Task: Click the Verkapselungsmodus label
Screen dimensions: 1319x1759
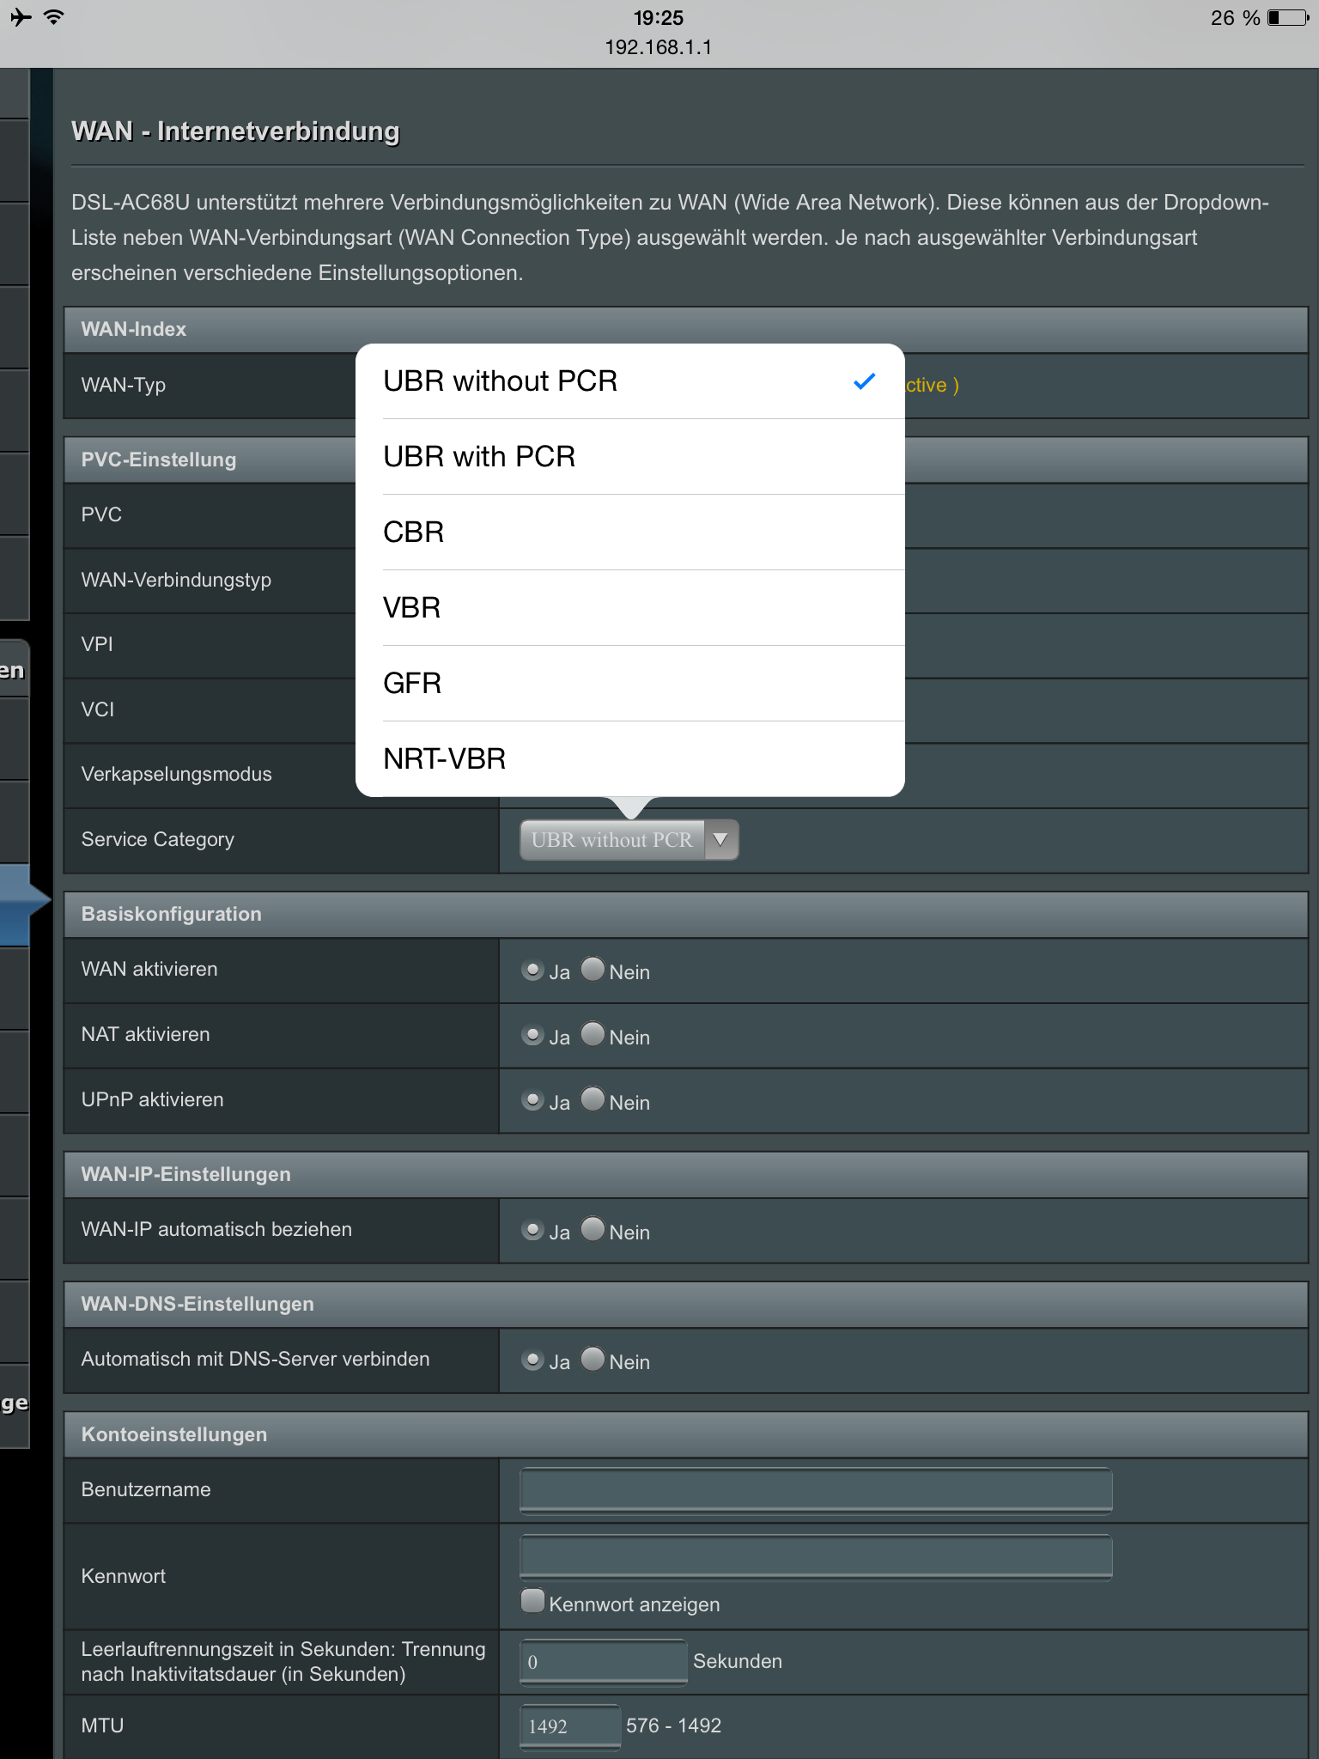Action: (176, 775)
